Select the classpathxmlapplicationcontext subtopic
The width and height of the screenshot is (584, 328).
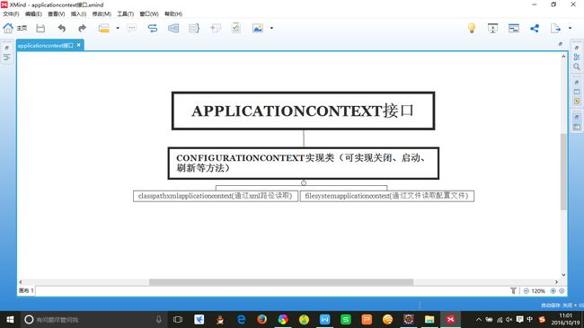point(216,196)
